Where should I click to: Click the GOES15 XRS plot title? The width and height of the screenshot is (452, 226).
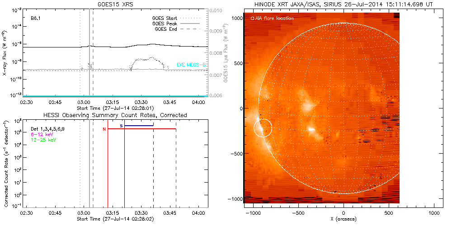click(115, 4)
